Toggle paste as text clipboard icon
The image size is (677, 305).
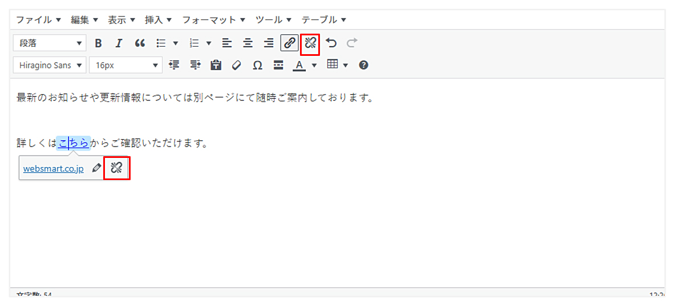[x=216, y=65]
